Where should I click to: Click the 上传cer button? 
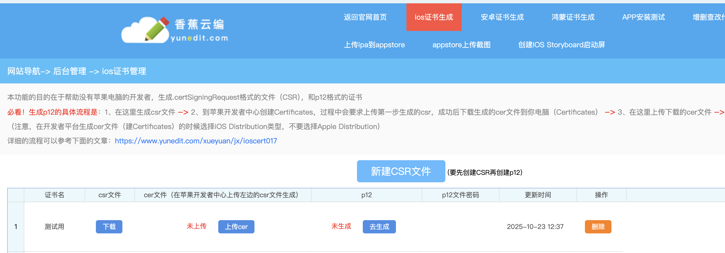point(236,226)
